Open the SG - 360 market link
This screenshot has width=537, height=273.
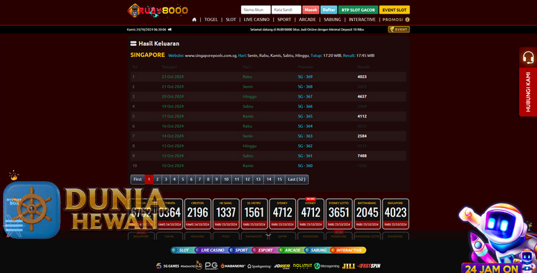[x=305, y=165]
